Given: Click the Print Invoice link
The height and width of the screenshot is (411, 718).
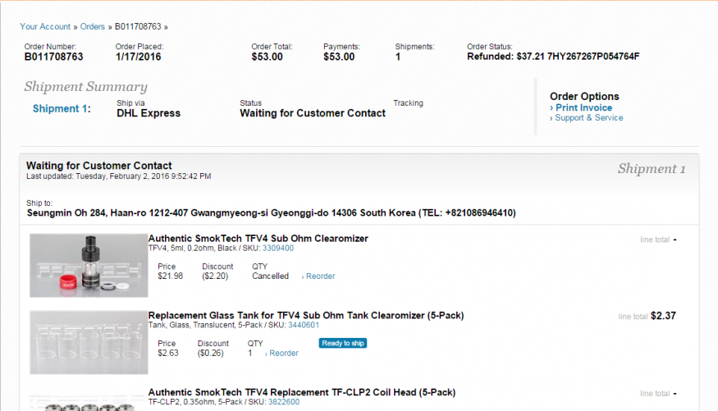Looking at the screenshot, I should pyautogui.click(x=583, y=107).
